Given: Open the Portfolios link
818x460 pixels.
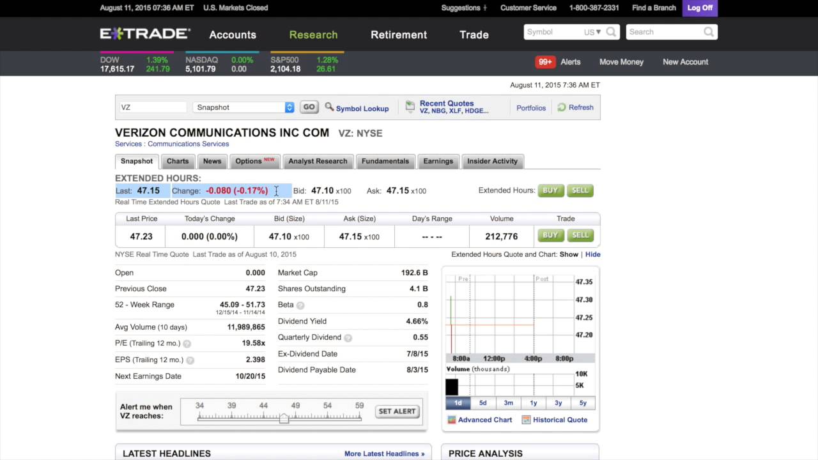Looking at the screenshot, I should (x=531, y=108).
